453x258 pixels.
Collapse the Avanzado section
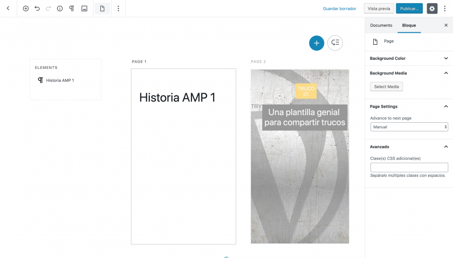click(x=445, y=147)
